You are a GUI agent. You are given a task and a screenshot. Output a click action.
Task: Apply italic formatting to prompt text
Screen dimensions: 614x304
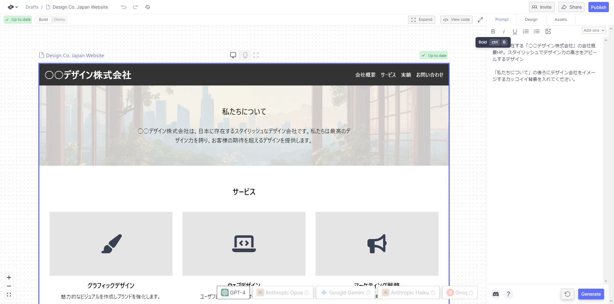pos(504,31)
